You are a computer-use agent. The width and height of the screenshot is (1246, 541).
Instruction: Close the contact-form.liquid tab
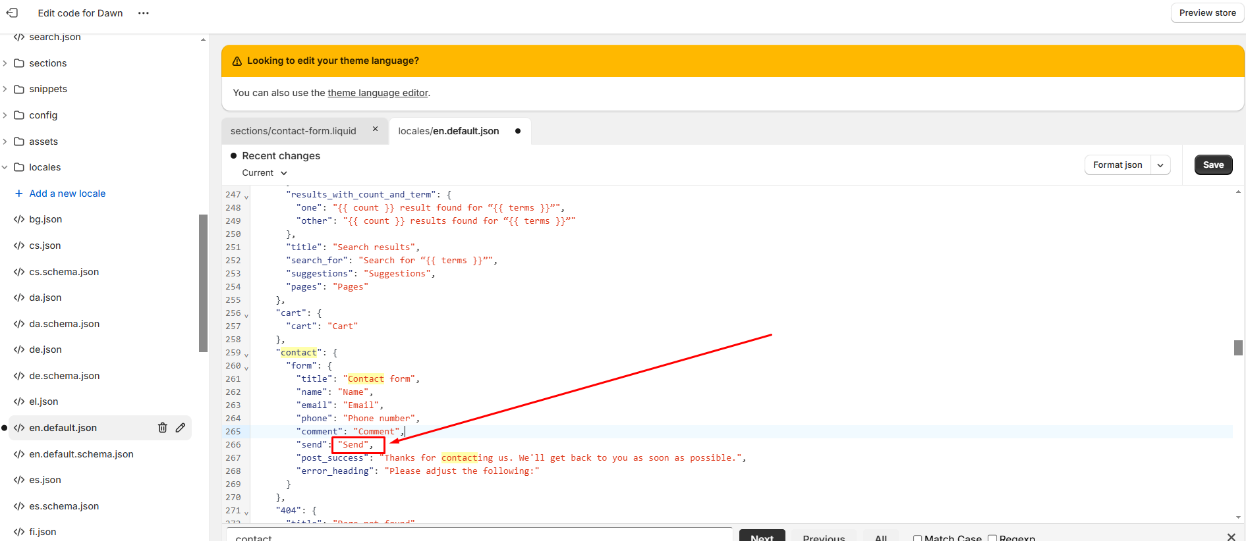coord(376,129)
